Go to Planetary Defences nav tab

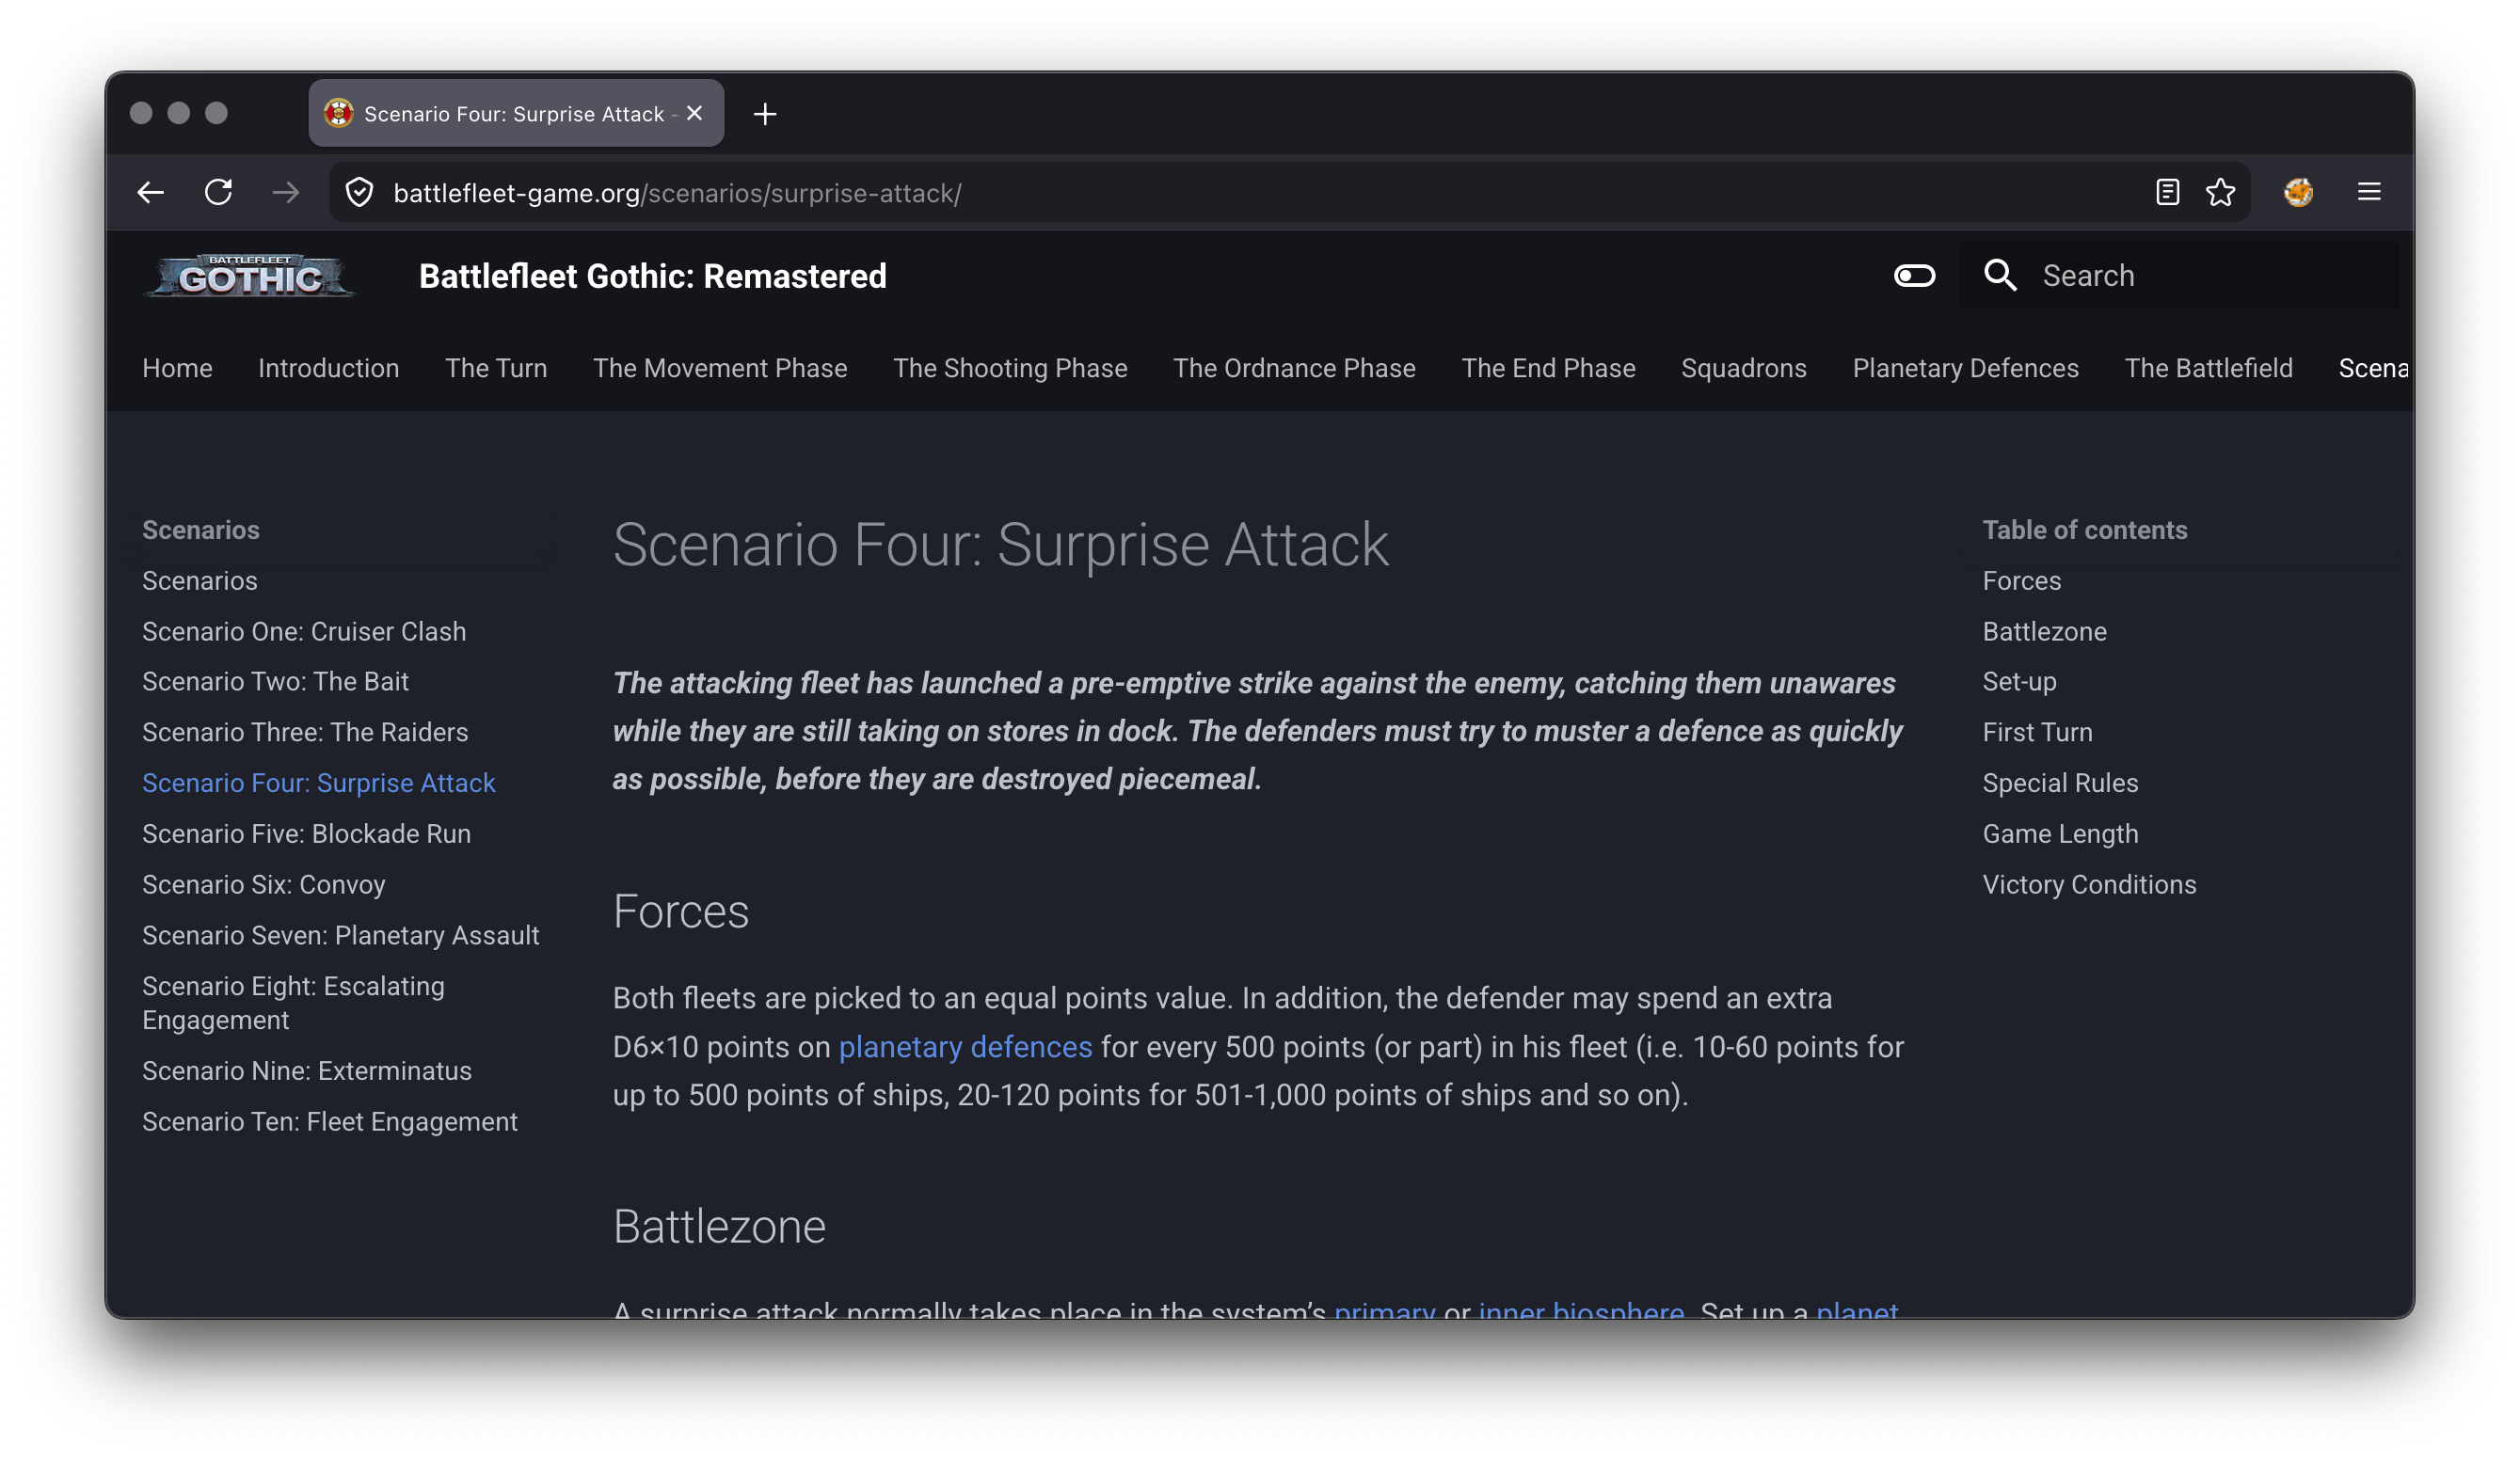(x=1965, y=369)
